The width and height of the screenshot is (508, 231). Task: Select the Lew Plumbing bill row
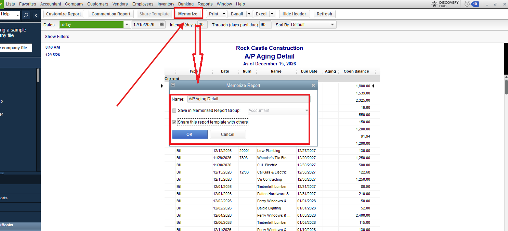click(272, 151)
